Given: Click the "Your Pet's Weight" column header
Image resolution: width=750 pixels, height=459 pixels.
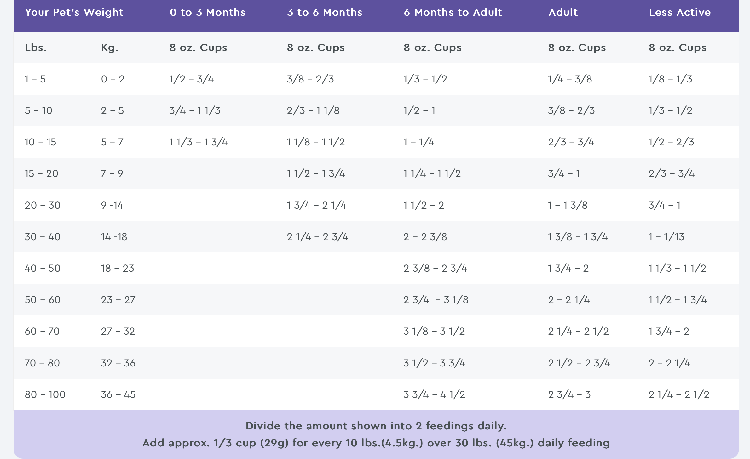Looking at the screenshot, I should pyautogui.click(x=74, y=12).
